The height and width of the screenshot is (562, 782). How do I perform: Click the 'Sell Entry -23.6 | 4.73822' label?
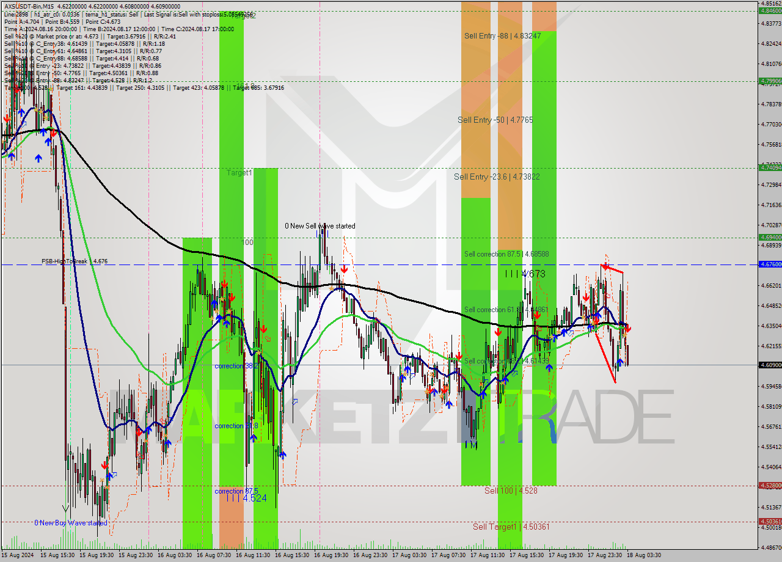coord(497,177)
